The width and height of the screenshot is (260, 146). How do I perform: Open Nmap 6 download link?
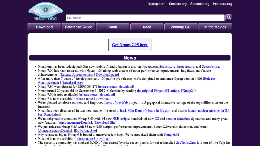pyautogui.click(x=103, y=139)
